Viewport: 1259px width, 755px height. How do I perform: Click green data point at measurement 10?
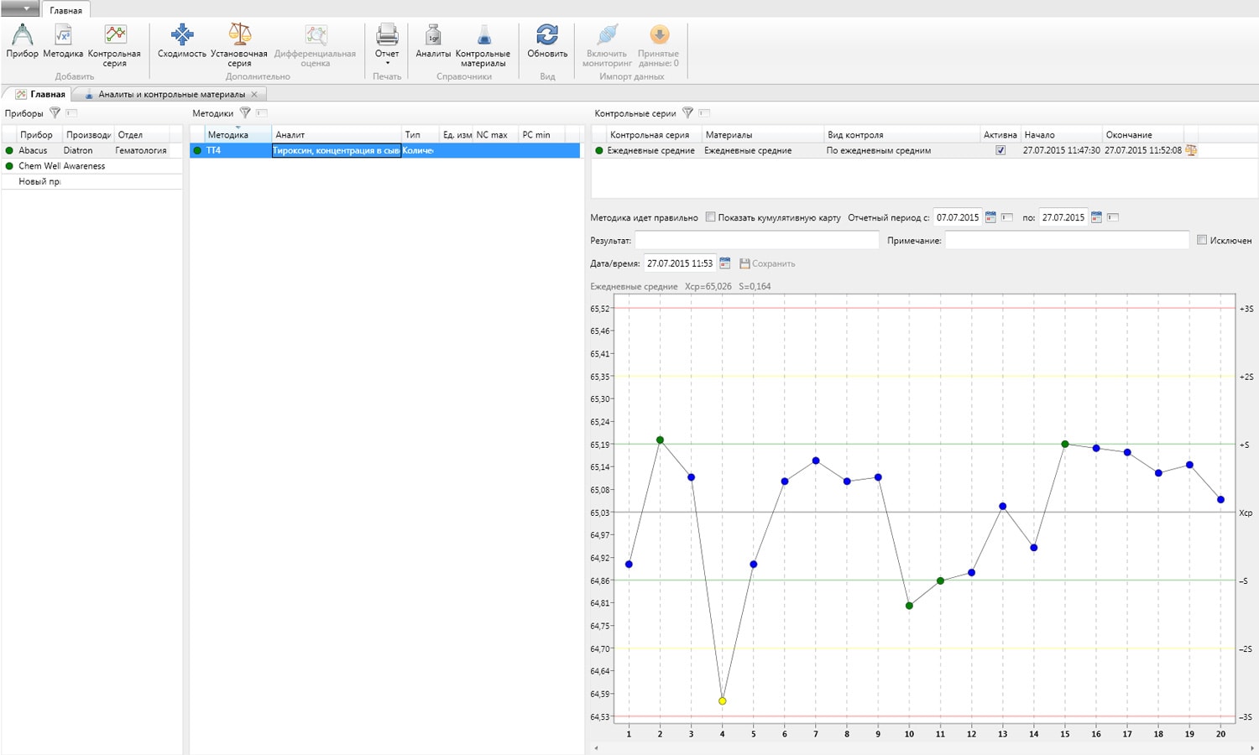[x=910, y=606]
